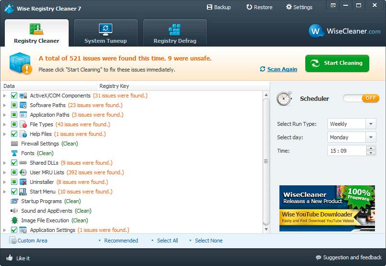Image resolution: width=386 pixels, height=266 pixels.
Task: Switch to the System Tuneup tab
Action: [x=106, y=33]
